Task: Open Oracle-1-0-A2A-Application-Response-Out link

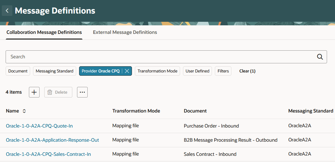Action: tap(52, 140)
